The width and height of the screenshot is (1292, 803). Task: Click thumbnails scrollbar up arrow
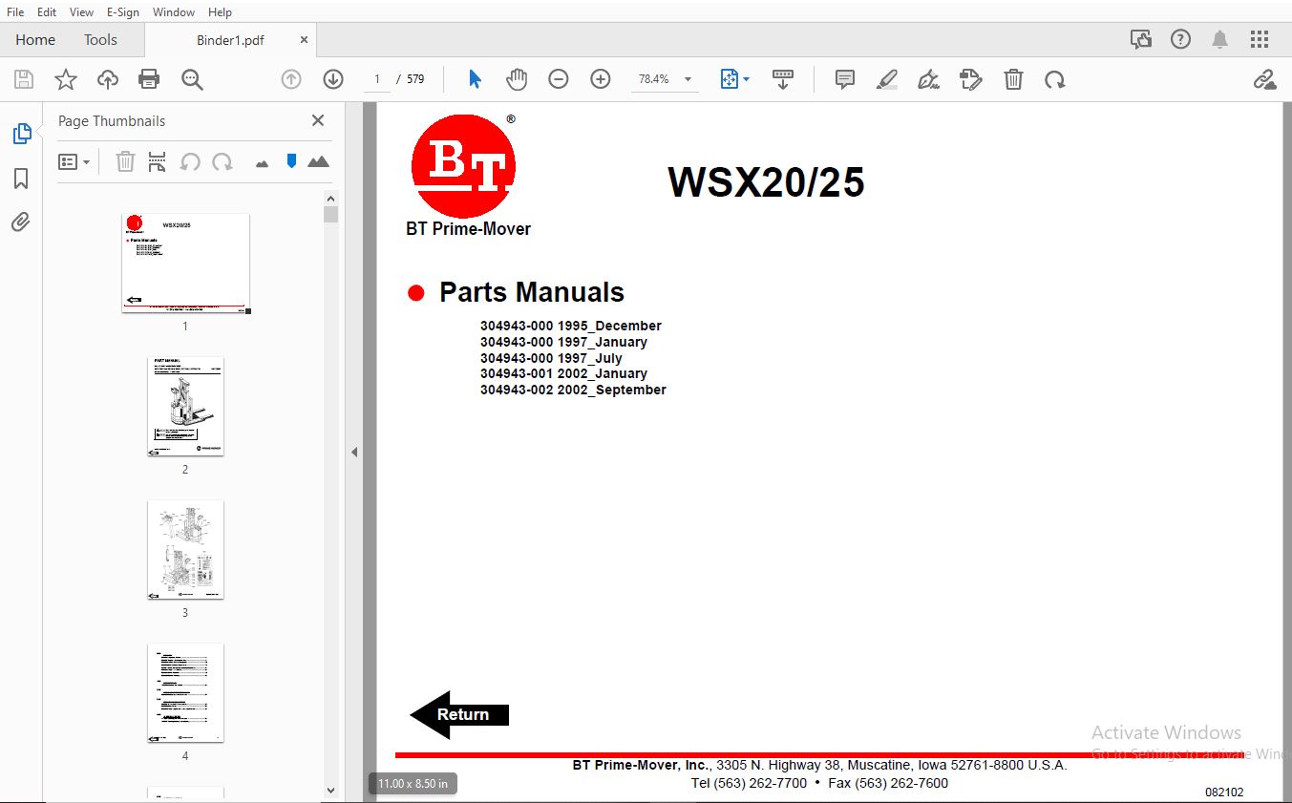point(330,198)
